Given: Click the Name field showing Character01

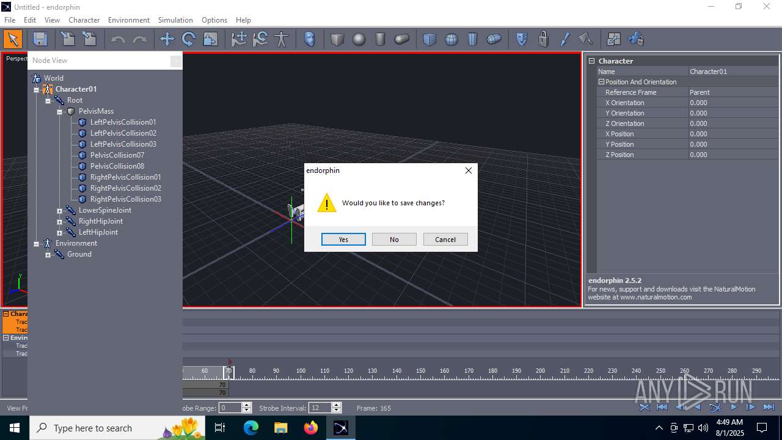Looking at the screenshot, I should [x=733, y=71].
